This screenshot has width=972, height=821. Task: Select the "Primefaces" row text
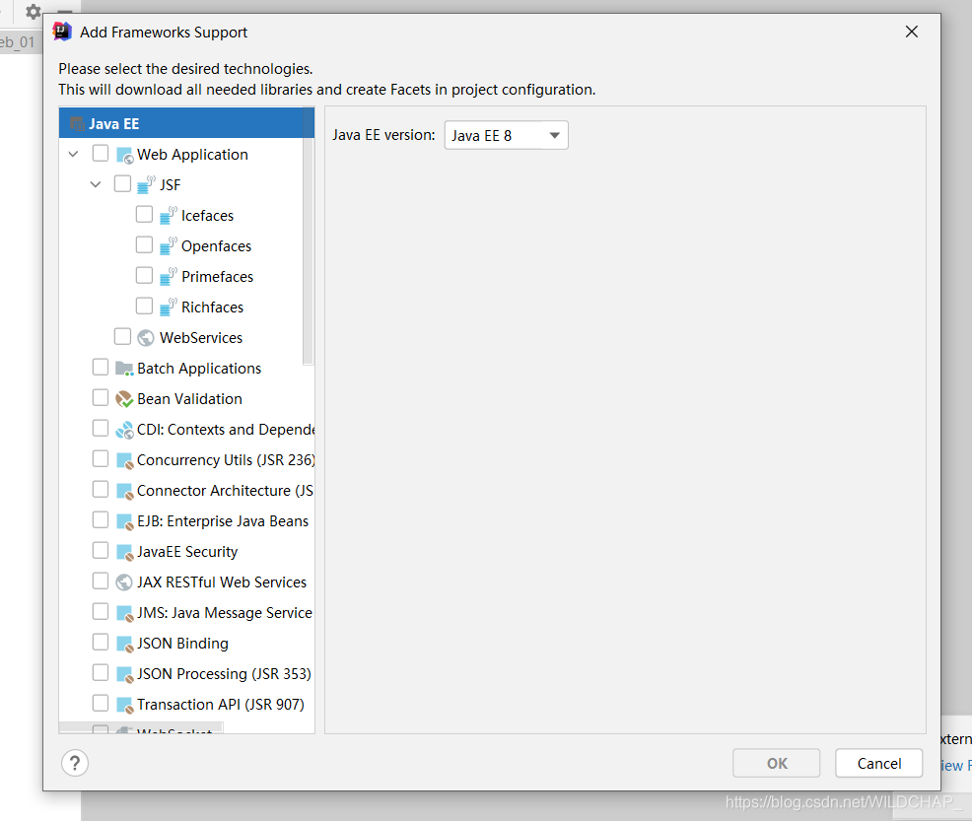pos(218,276)
